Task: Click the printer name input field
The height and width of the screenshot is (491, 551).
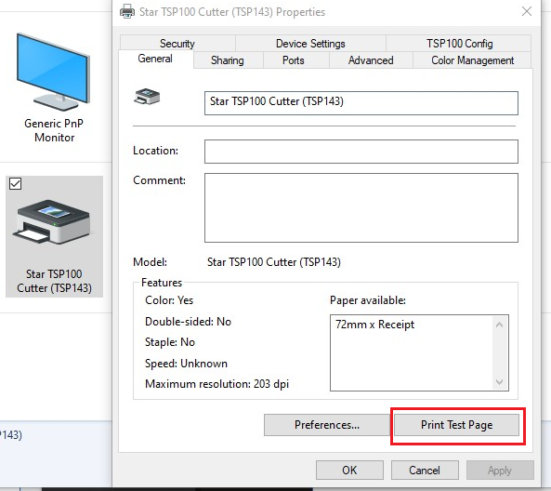Action: 361,103
